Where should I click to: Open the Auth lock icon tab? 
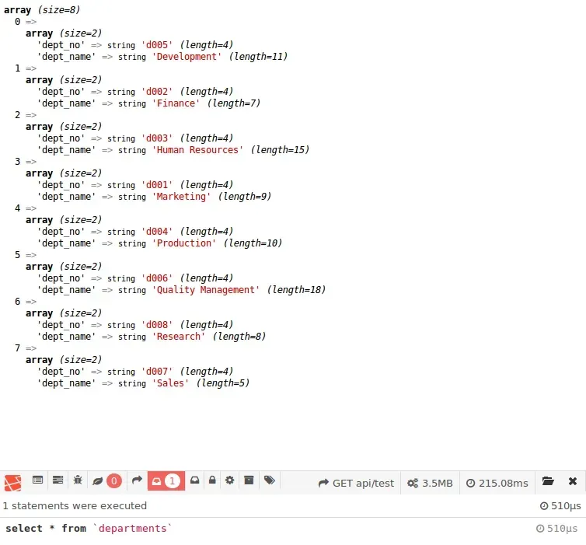(x=212, y=480)
